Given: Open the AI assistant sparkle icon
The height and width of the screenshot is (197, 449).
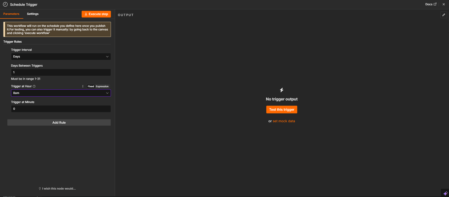Looking at the screenshot, I should point(445,193).
